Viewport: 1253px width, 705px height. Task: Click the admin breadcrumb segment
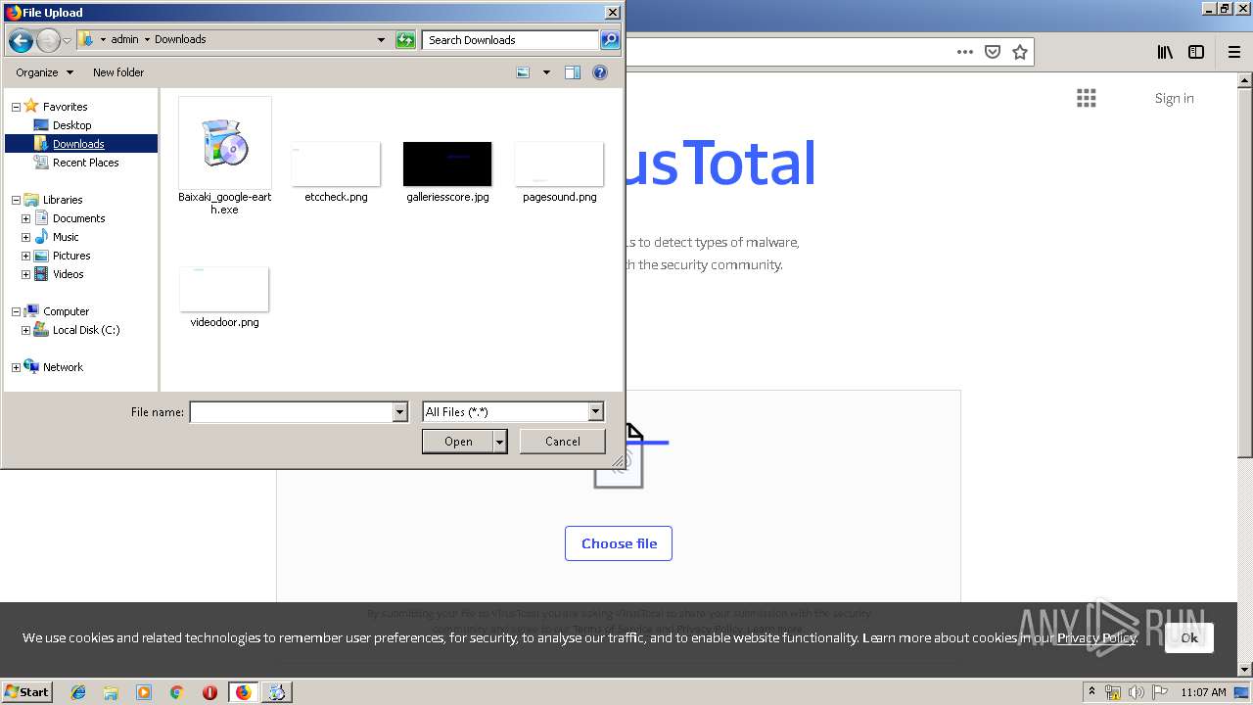coord(124,40)
